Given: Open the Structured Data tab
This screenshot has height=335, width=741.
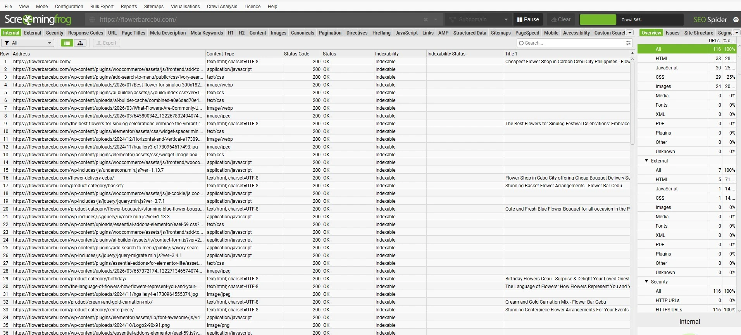Looking at the screenshot, I should (x=470, y=33).
